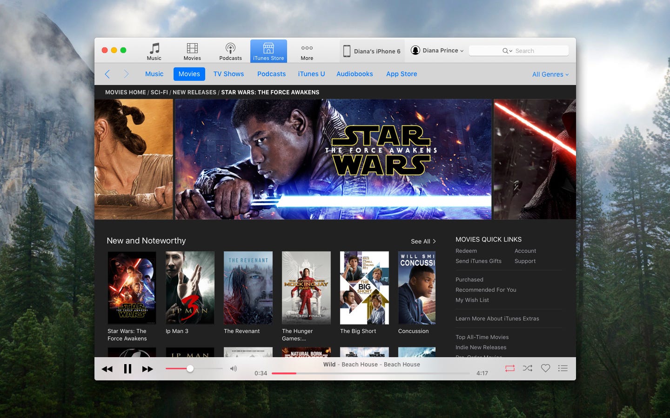Open the Ip Man 3 poster

[190, 288]
